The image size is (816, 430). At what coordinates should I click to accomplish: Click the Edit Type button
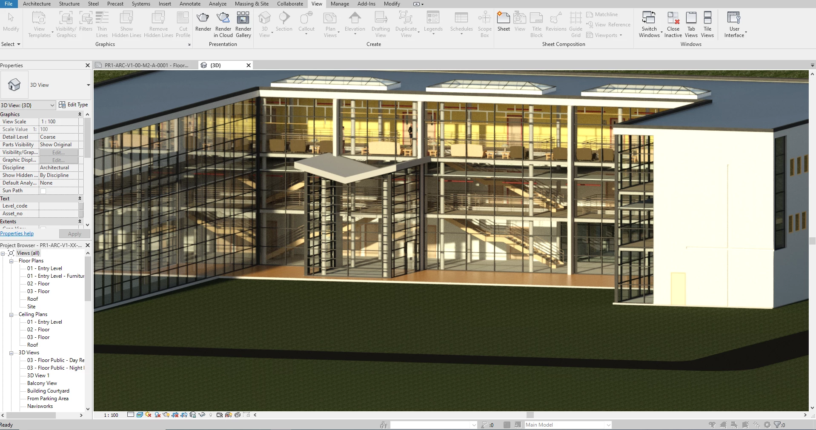(x=73, y=105)
